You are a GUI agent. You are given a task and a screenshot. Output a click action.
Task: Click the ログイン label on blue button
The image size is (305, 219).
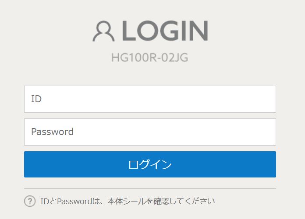click(x=150, y=164)
